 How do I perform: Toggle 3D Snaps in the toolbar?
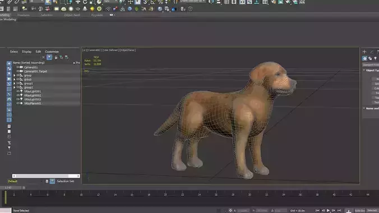145,2
